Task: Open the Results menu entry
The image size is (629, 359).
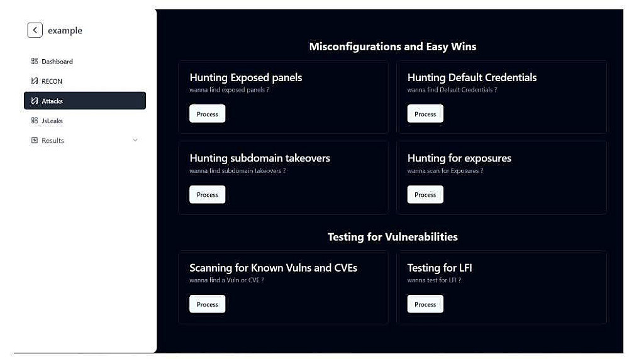Action: point(53,140)
